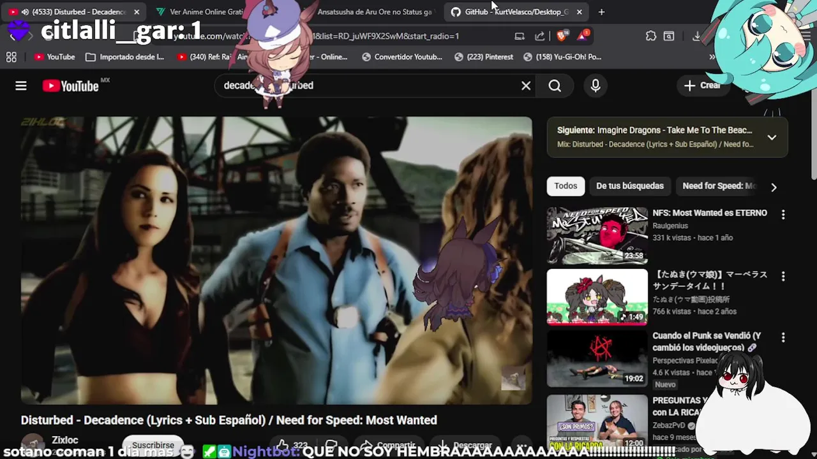817x459 pixels.
Task: Open a new browser tab with plus
Action: [x=601, y=11]
